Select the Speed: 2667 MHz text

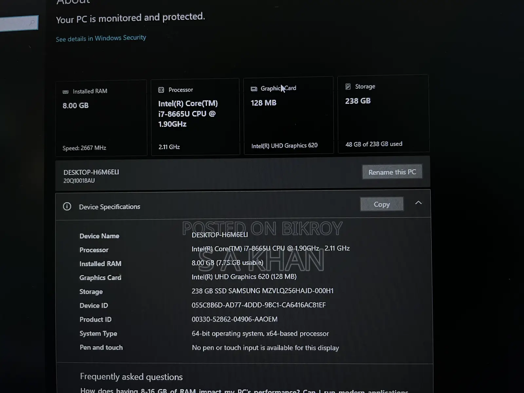(84, 148)
